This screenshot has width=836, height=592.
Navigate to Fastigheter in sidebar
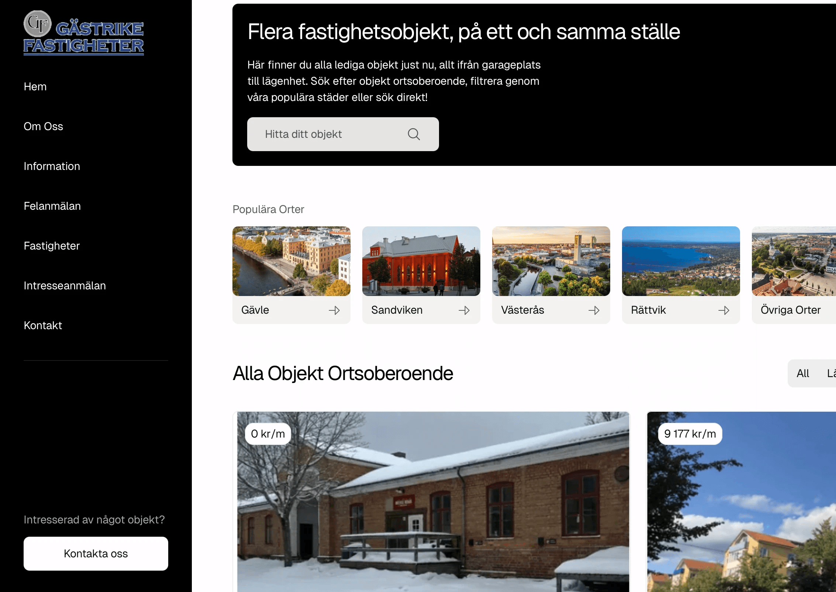52,246
